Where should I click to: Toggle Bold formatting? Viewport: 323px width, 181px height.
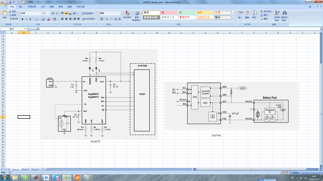pyautogui.click(x=23, y=19)
